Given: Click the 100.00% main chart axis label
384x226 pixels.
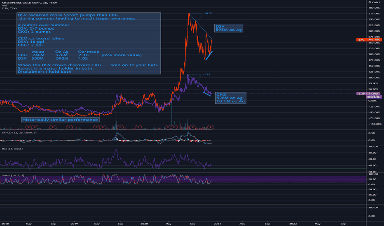Looking at the screenshot, I should (x=374, y=77).
